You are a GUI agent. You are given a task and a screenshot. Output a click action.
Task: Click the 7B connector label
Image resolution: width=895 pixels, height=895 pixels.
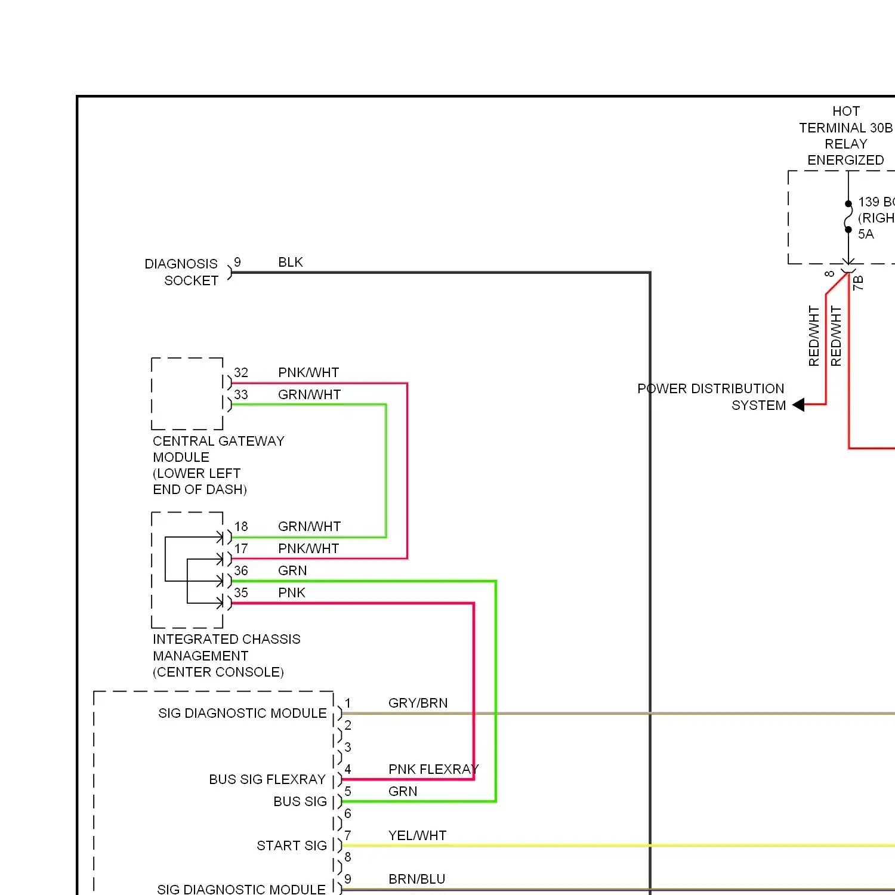click(x=858, y=283)
